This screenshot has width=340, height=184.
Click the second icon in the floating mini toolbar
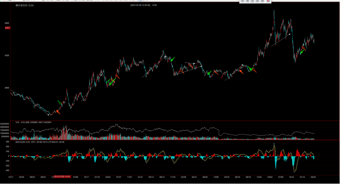(x=248, y=1)
